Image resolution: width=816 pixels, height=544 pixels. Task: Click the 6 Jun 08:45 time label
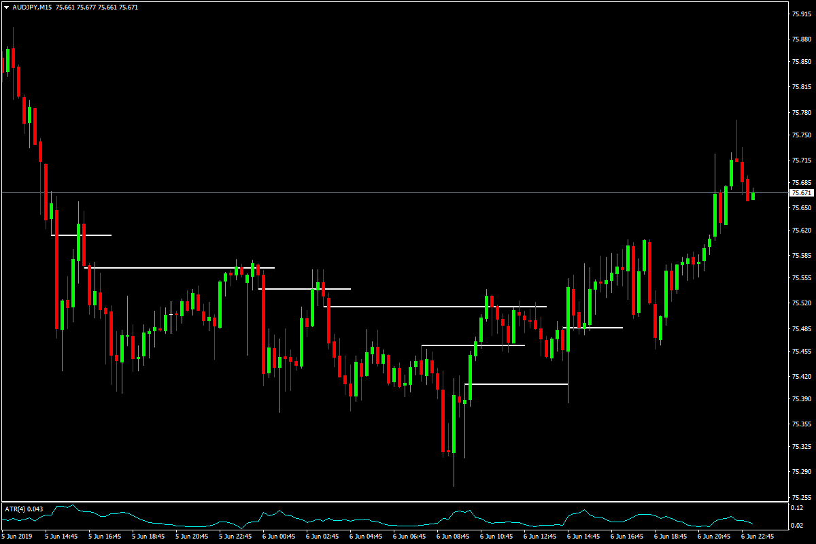click(x=452, y=537)
